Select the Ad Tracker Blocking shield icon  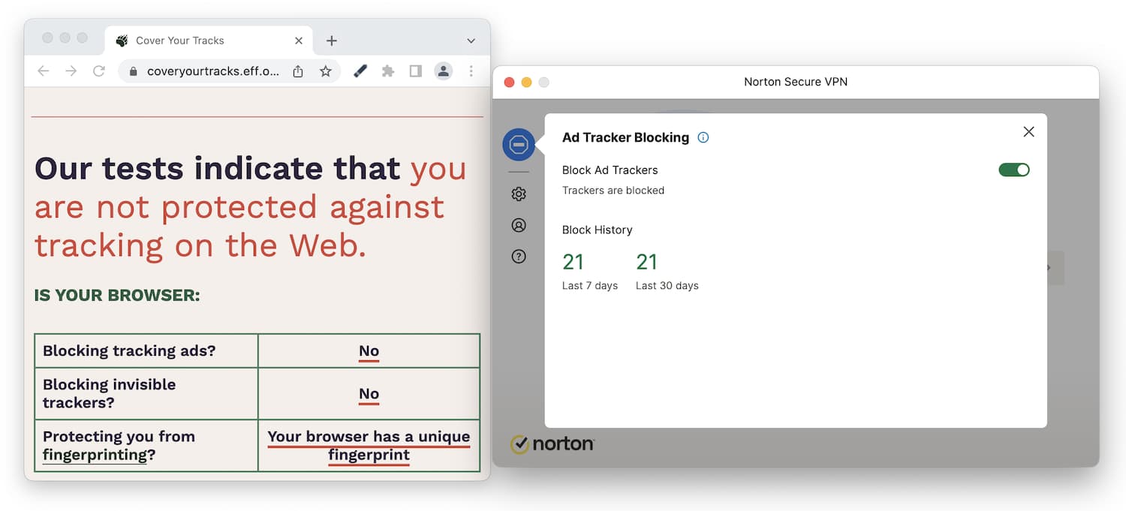click(x=519, y=144)
